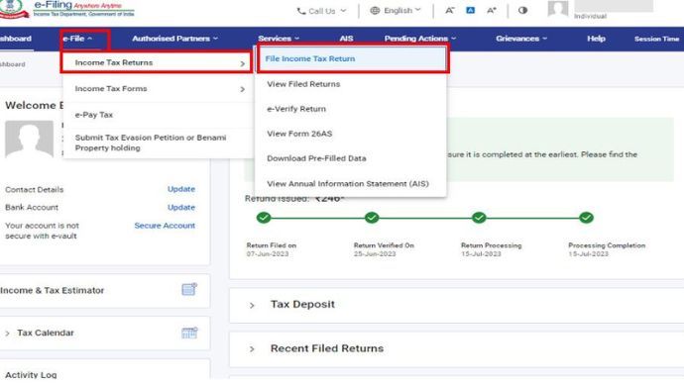Open the Services menu
This screenshot has width=684, height=384.
(x=279, y=39)
